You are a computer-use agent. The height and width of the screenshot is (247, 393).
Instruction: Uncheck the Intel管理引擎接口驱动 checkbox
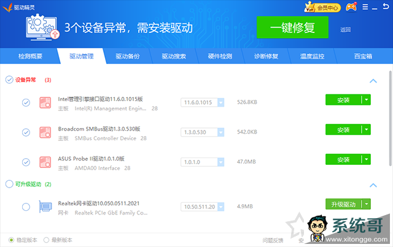(x=26, y=102)
